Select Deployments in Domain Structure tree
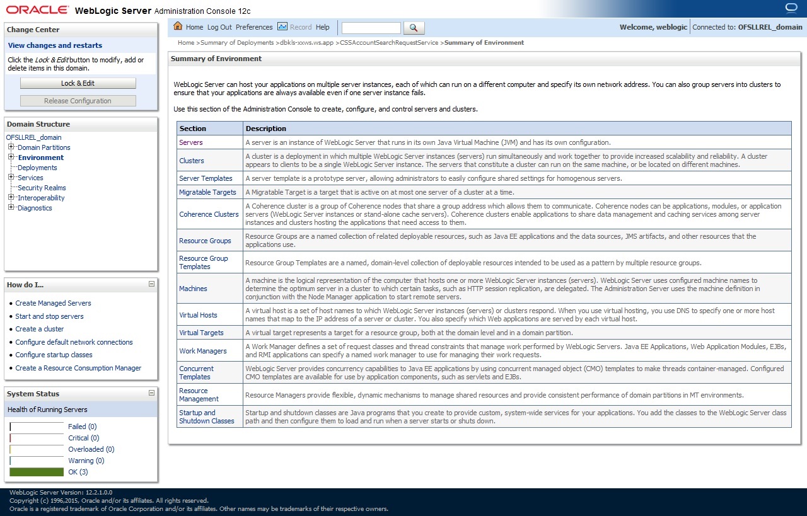 click(x=37, y=168)
